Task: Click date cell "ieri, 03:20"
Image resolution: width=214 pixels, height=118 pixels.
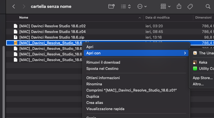Action: pyautogui.click(x=154, y=26)
